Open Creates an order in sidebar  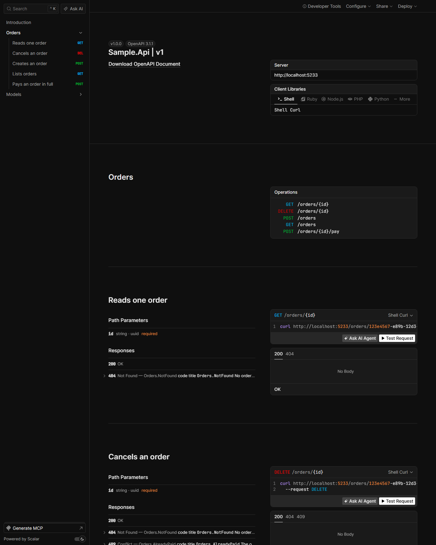(48, 64)
